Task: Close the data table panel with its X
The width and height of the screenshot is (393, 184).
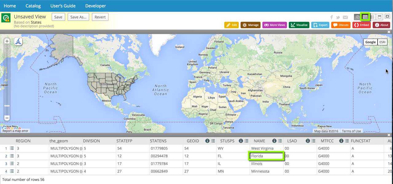Action: click(389, 135)
